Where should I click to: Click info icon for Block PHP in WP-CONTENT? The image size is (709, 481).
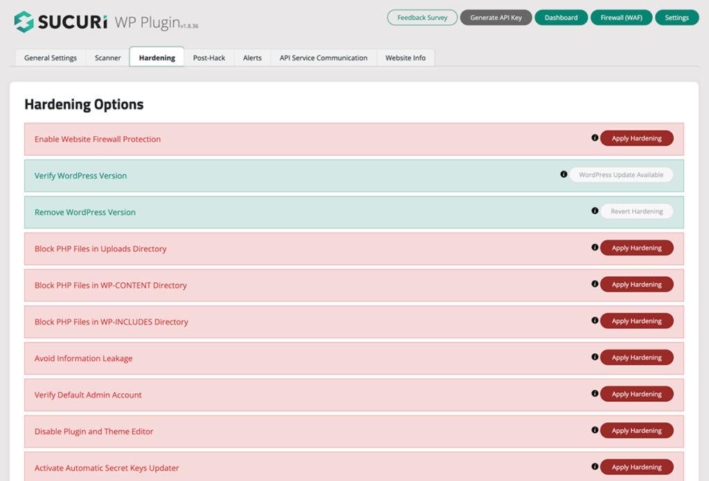click(595, 284)
